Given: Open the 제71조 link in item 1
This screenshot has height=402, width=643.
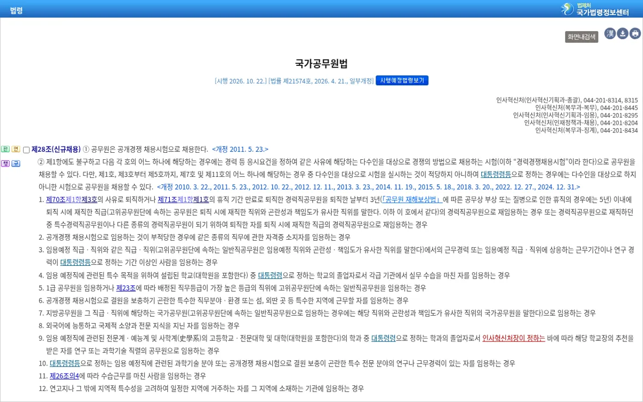Looking at the screenshot, I should point(167,199).
